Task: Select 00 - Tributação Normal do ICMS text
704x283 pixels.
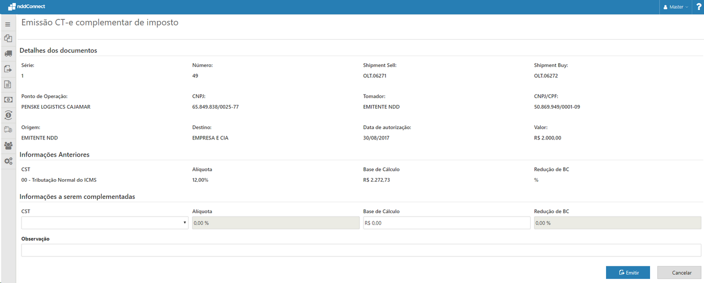Action: coord(59,180)
